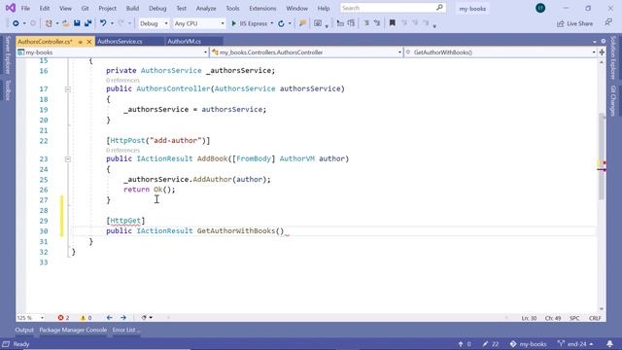Open the Edit menu
622x350 pixels.
pyautogui.click(x=45, y=9)
